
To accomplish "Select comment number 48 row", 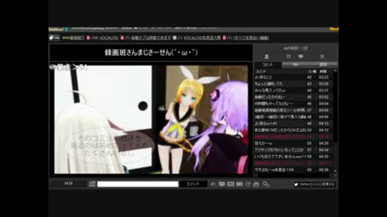I will click(293, 117).
